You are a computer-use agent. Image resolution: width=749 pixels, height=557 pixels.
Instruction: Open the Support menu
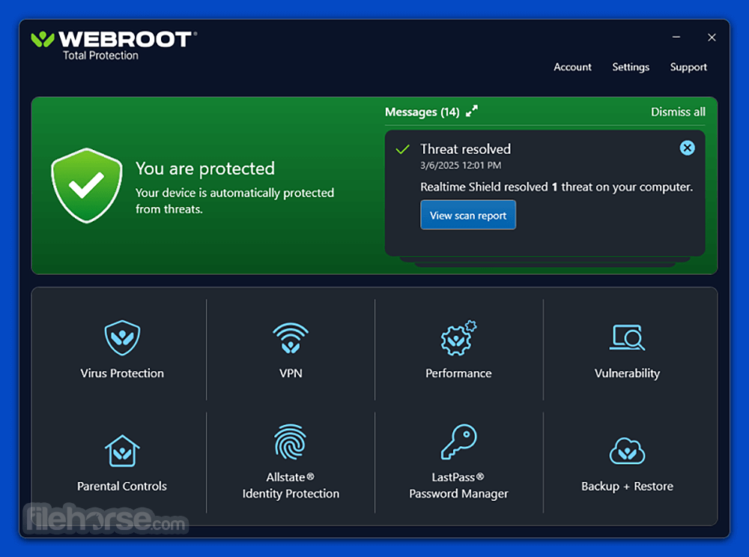[x=688, y=67]
